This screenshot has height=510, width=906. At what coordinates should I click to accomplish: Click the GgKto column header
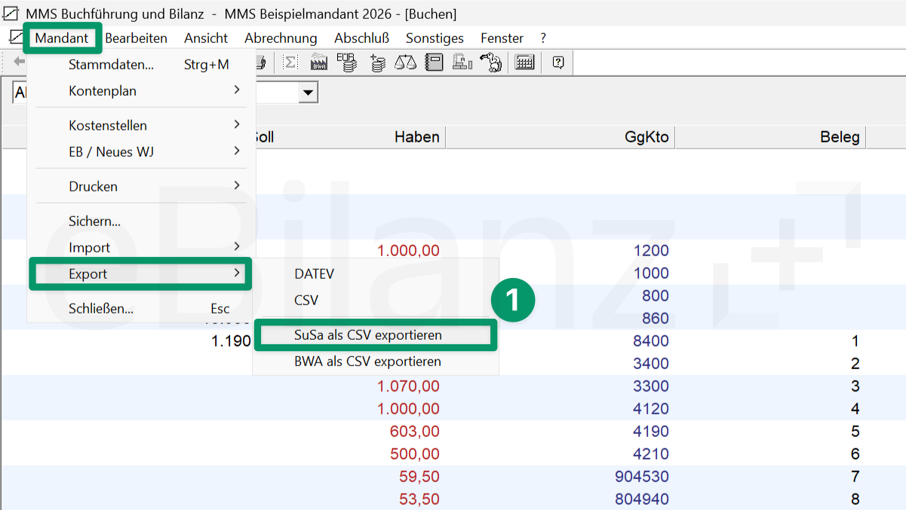coord(646,137)
